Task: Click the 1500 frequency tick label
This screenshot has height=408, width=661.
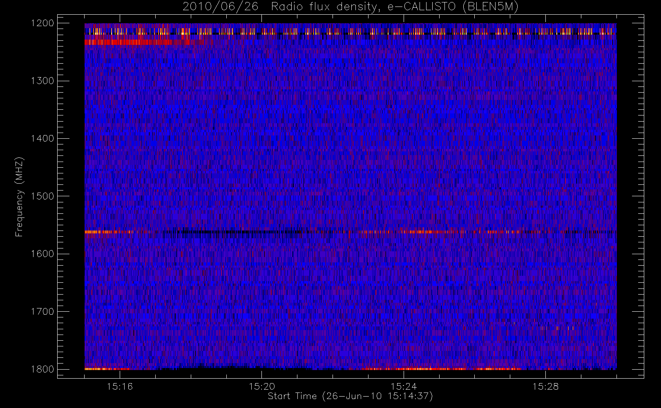Action: [42, 196]
